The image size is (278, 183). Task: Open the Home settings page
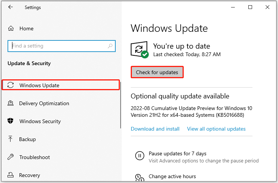pyautogui.click(x=26, y=28)
